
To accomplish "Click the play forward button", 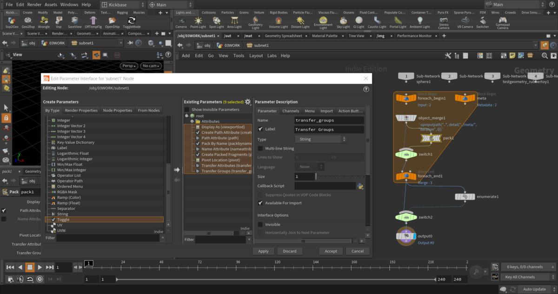I will tap(40, 267).
